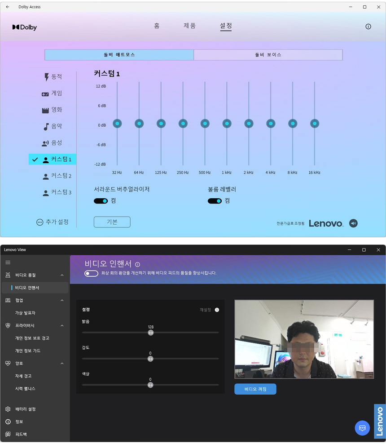Toggle the 서라운드 버추얼라이저 switch
386x444 pixels.
click(x=101, y=201)
